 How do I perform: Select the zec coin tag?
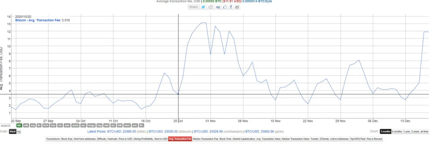pyautogui.click(x=83, y=126)
